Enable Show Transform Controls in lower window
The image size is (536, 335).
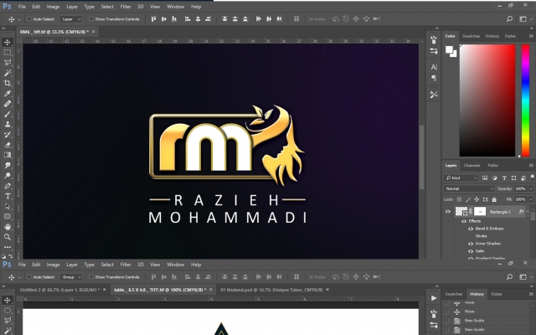pos(91,277)
